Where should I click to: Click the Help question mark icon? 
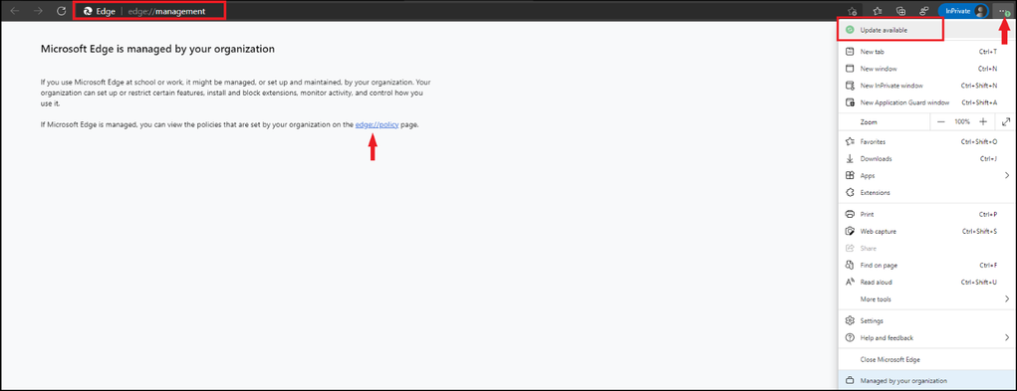click(850, 338)
